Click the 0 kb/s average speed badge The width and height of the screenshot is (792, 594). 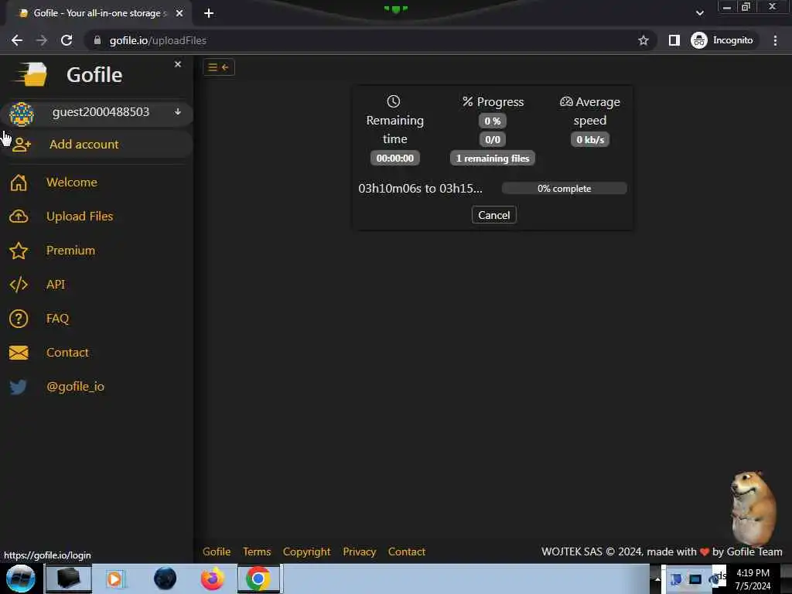point(590,140)
